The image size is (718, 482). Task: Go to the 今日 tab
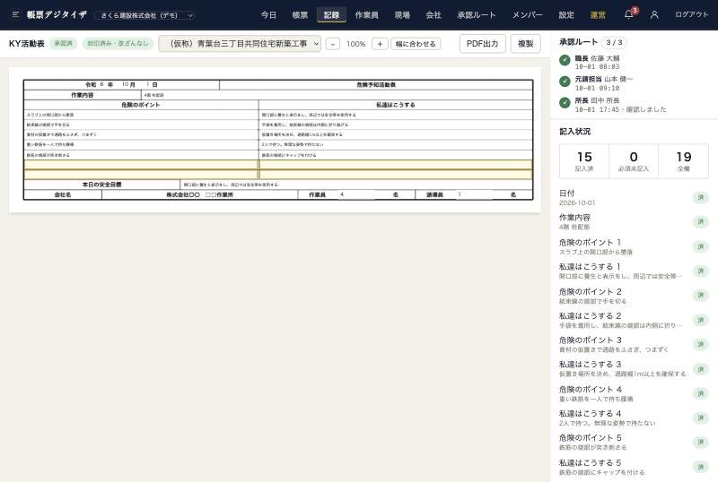(268, 14)
